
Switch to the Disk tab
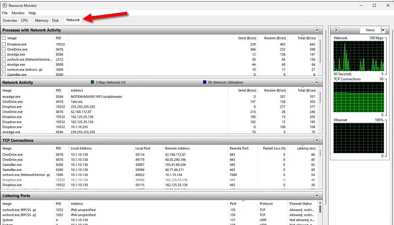pos(55,21)
